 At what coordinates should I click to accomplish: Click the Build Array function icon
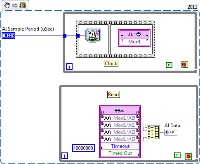pyautogui.click(x=153, y=132)
